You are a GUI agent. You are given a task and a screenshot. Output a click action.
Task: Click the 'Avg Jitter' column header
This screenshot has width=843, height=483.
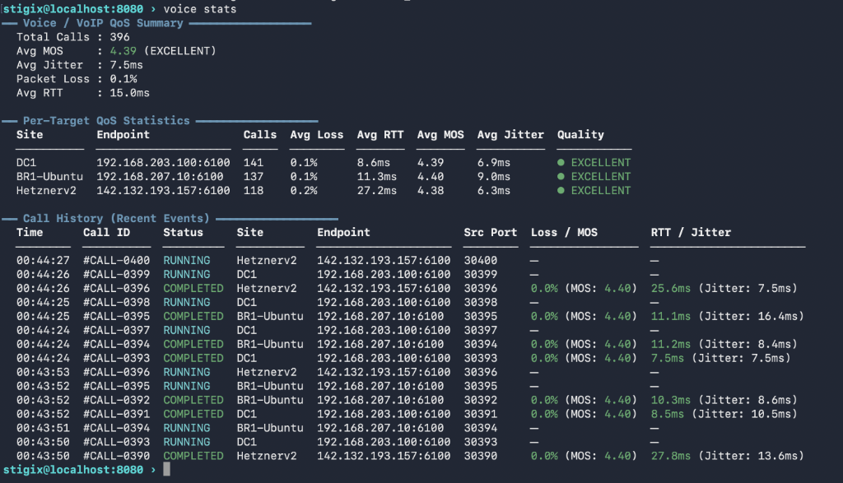click(510, 135)
